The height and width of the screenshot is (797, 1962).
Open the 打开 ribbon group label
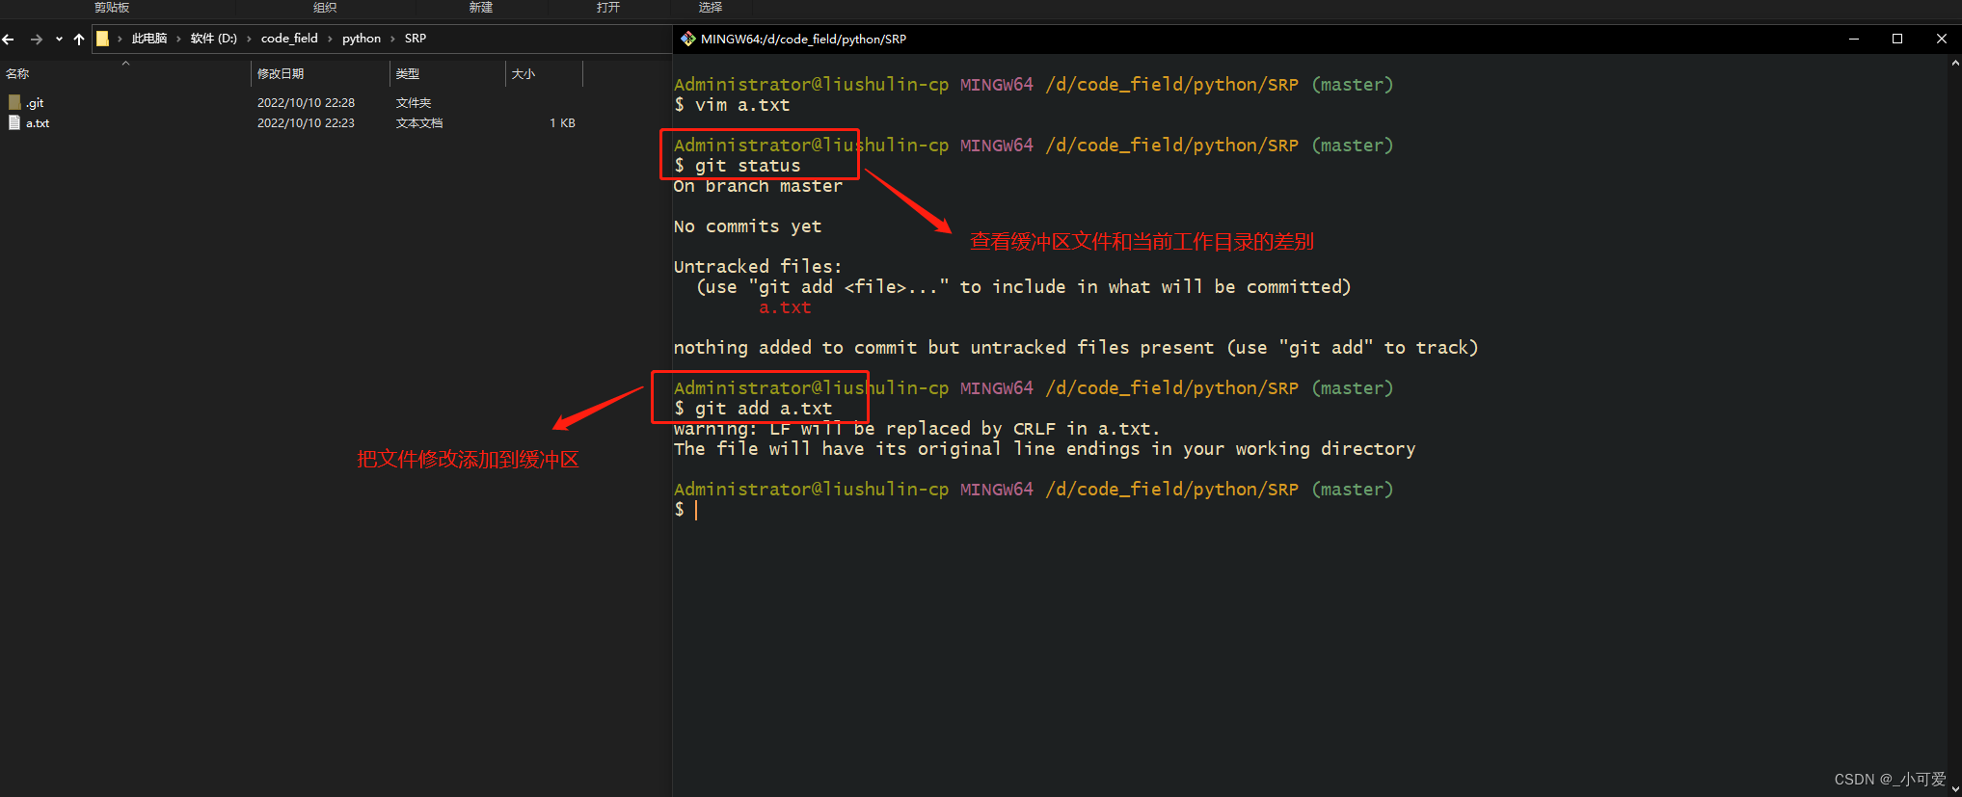(x=608, y=8)
